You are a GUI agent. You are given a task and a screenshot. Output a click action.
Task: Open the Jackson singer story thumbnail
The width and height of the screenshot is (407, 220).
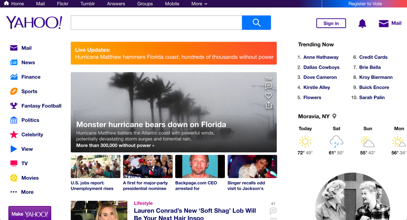pos(252,166)
